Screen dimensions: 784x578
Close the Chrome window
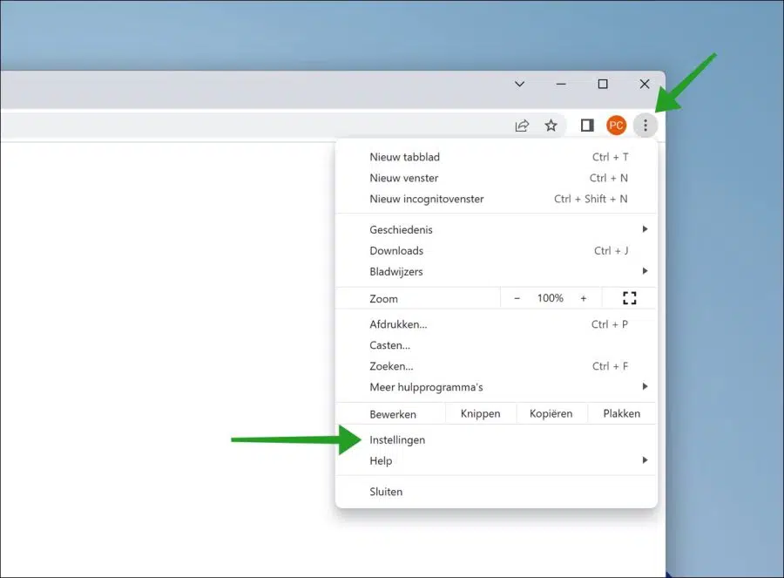coord(645,84)
